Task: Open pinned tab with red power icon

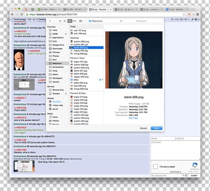Action: (x=26, y=9)
